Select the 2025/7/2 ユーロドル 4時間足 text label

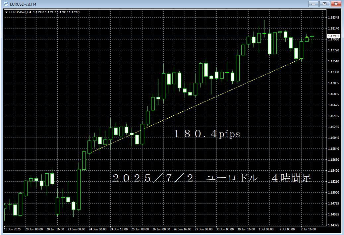212,178
